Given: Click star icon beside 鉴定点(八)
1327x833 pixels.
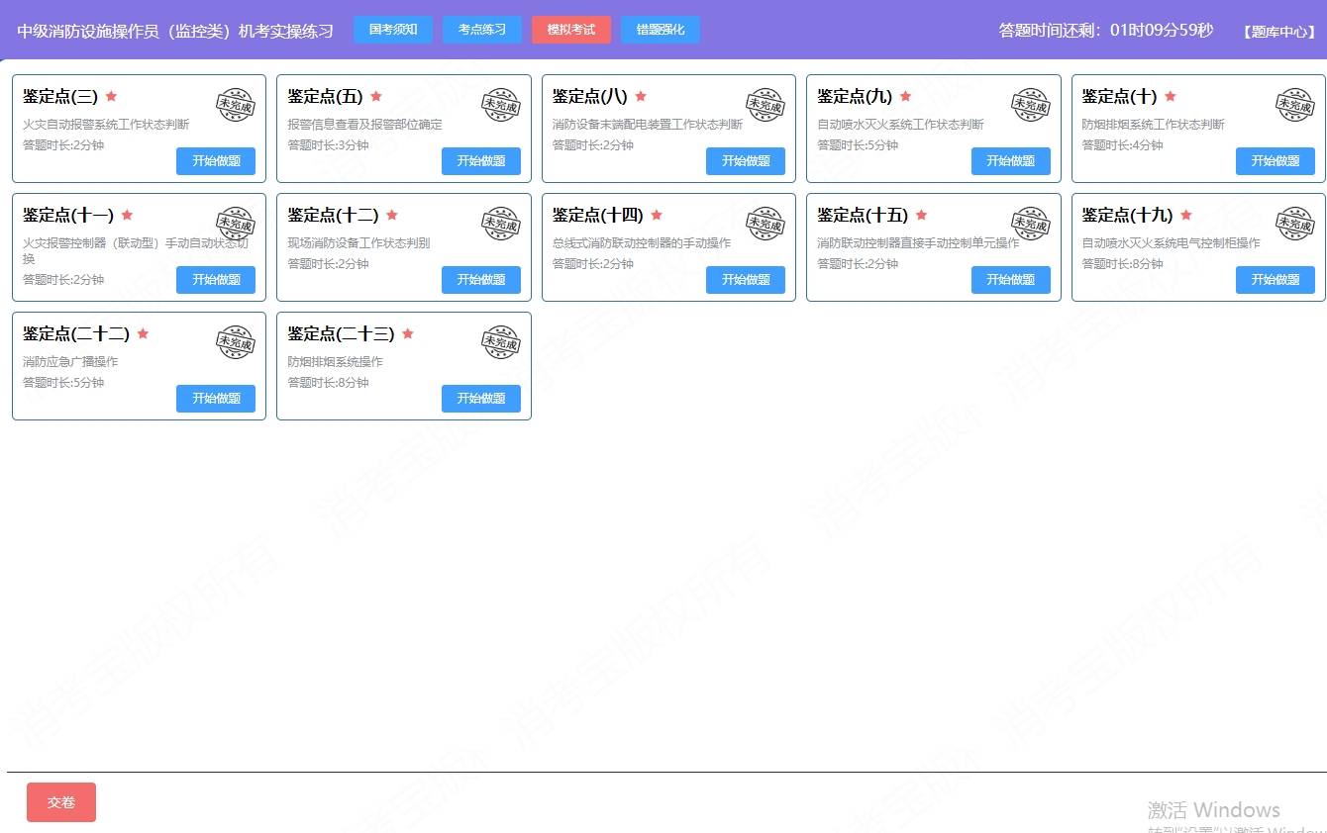Looking at the screenshot, I should click(x=641, y=96).
